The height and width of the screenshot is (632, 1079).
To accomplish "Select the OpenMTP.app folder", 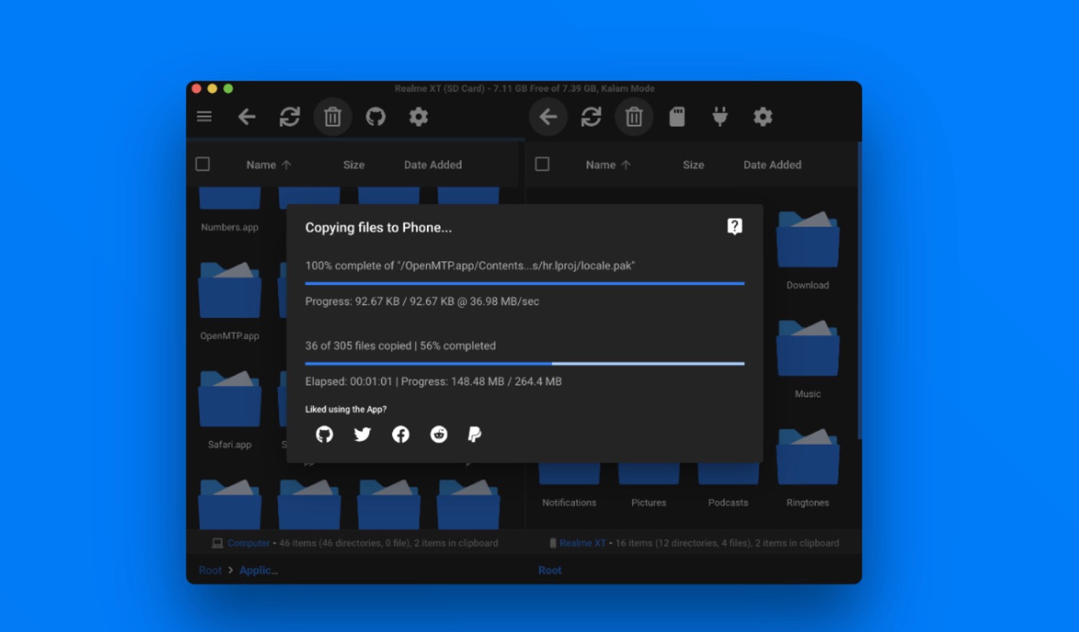I will [230, 301].
